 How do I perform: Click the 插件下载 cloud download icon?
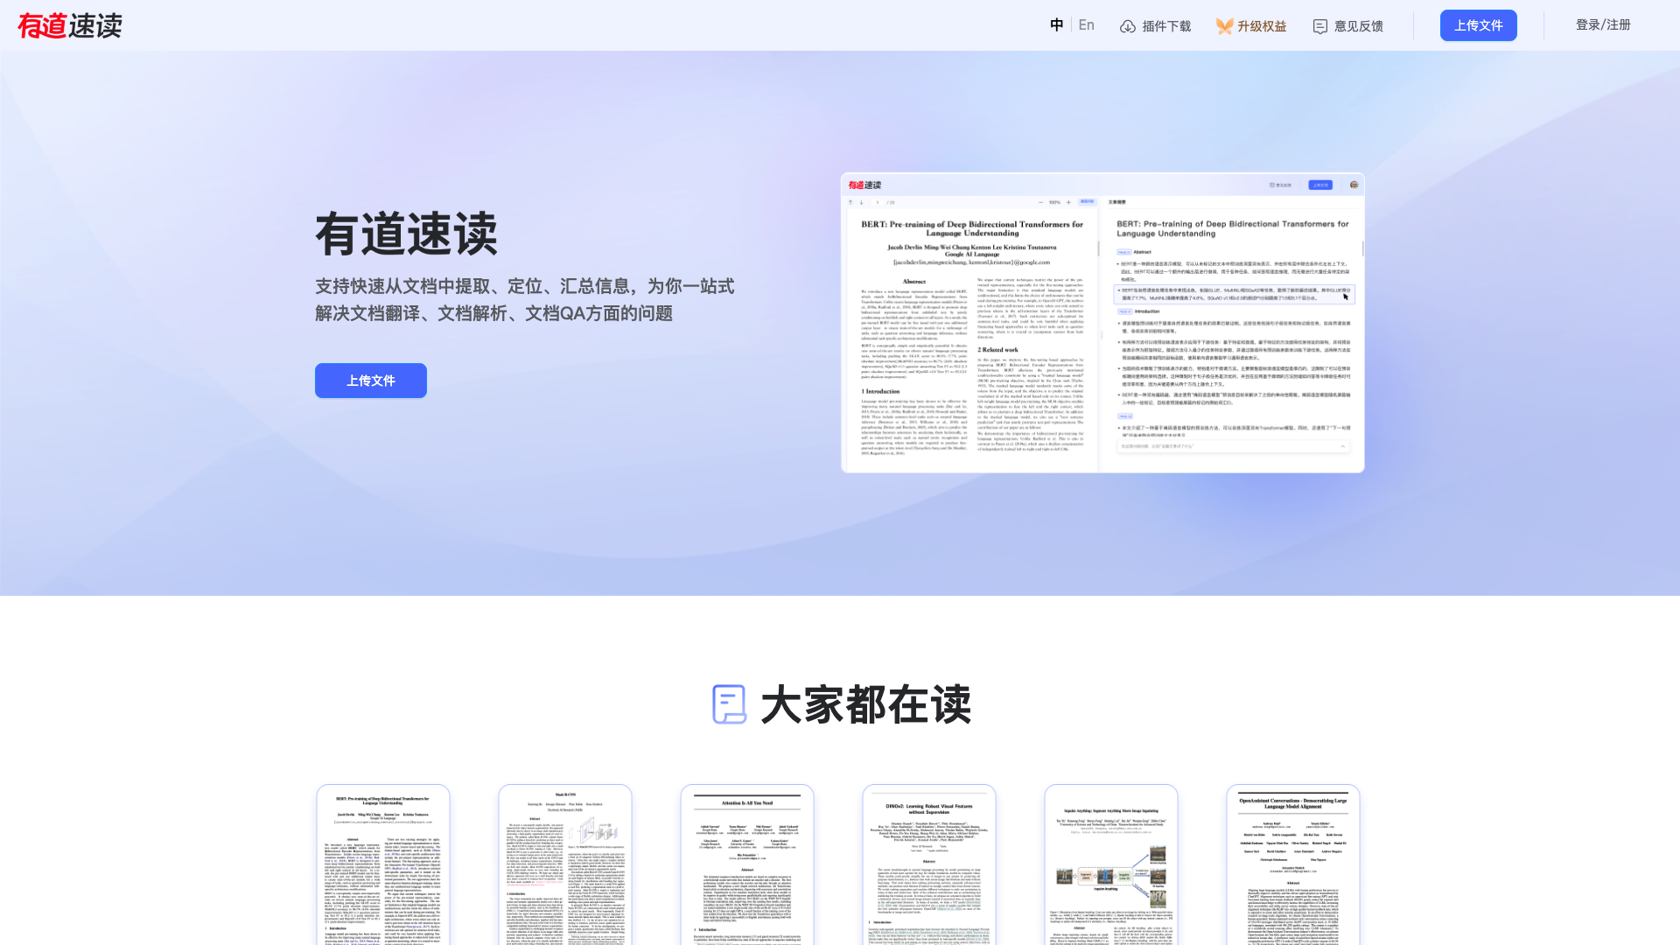pyautogui.click(x=1128, y=26)
